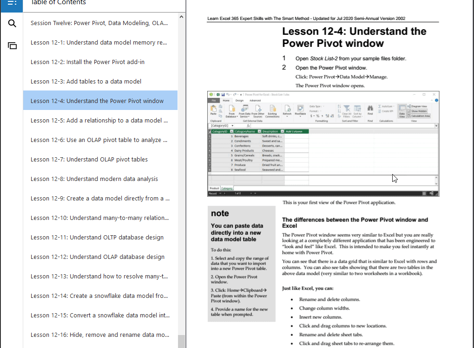Image resolution: width=474 pixels, height=348 pixels.
Task: Click 'This is your first view of the Power Pivot application.'
Action: click(x=339, y=202)
